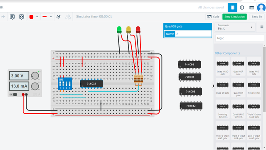Open the Components Basic dropdown

[x=235, y=27]
